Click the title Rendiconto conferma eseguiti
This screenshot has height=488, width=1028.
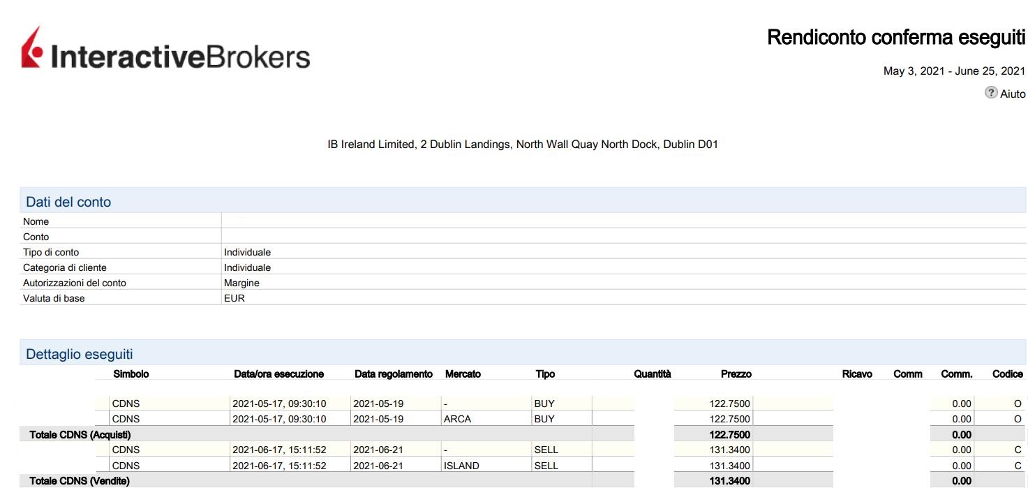[x=896, y=37]
